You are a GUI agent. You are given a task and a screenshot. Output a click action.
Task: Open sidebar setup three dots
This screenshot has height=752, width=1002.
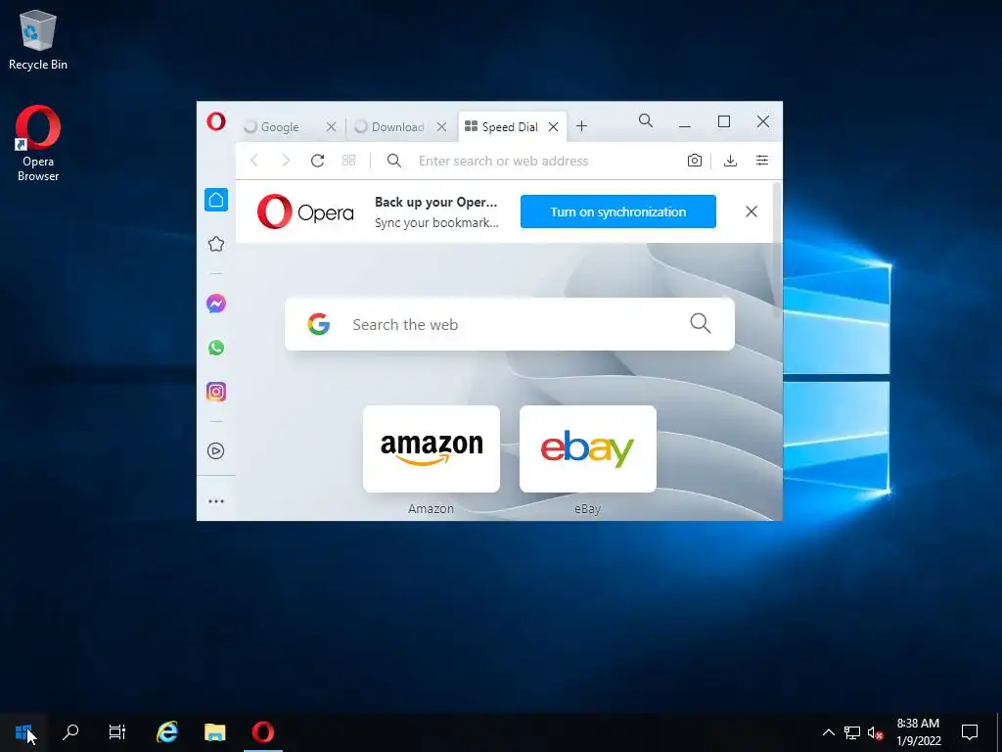click(216, 501)
